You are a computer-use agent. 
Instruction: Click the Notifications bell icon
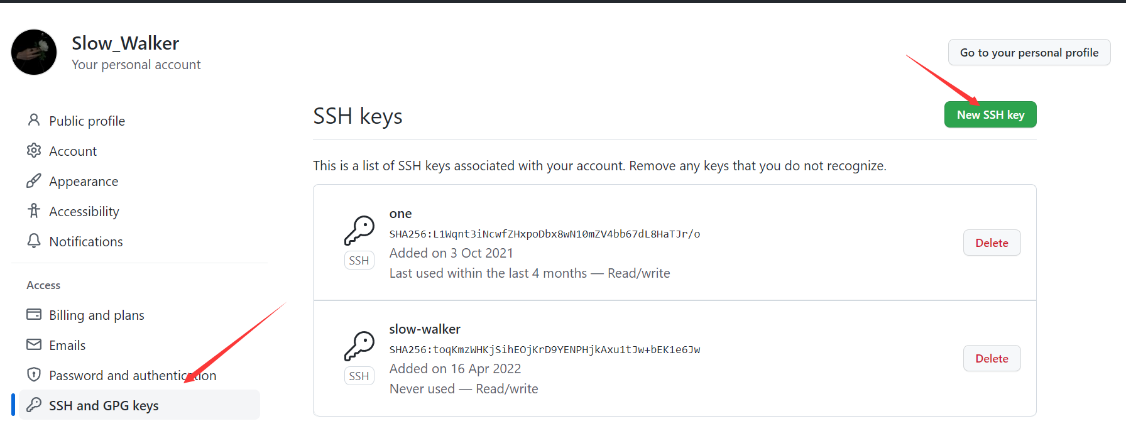click(34, 241)
